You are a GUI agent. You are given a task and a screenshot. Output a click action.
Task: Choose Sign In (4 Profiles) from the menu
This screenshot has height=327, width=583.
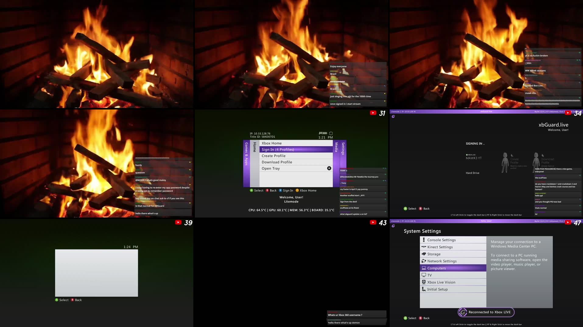click(x=278, y=149)
